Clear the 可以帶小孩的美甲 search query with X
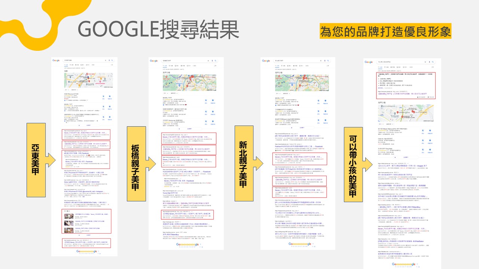The width and height of the screenshot is (479, 269). tap(425, 62)
